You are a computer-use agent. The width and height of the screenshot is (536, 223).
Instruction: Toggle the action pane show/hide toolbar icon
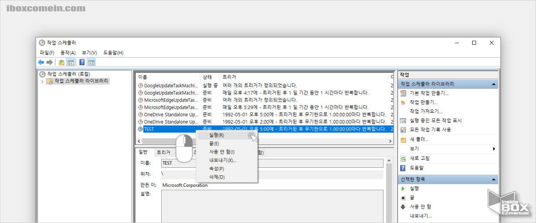pyautogui.click(x=91, y=62)
